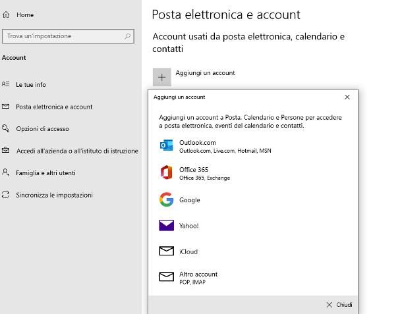Click the Chiudi button

(339, 305)
